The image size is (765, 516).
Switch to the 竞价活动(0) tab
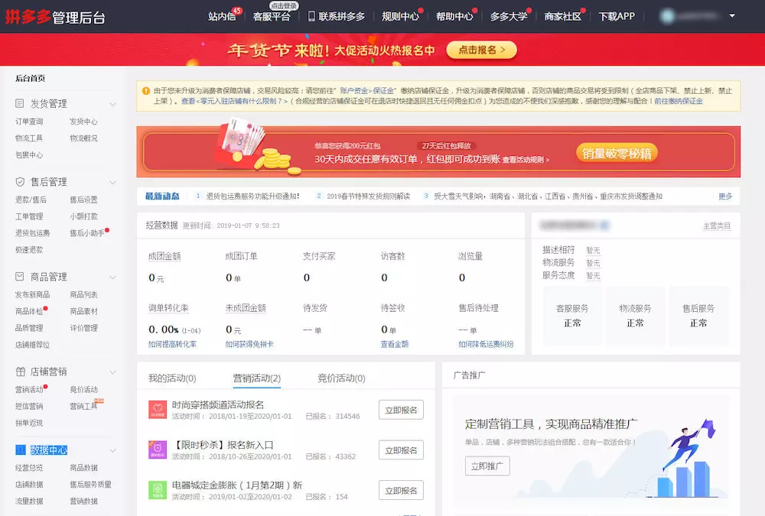click(341, 378)
